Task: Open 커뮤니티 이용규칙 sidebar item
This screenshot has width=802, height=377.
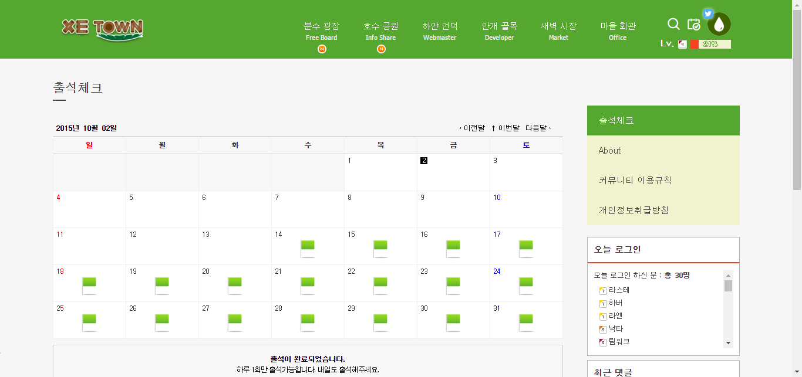Action: (x=663, y=180)
